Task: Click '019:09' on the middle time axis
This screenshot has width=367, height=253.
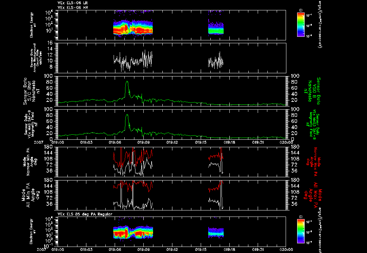Action: click(x=143, y=142)
